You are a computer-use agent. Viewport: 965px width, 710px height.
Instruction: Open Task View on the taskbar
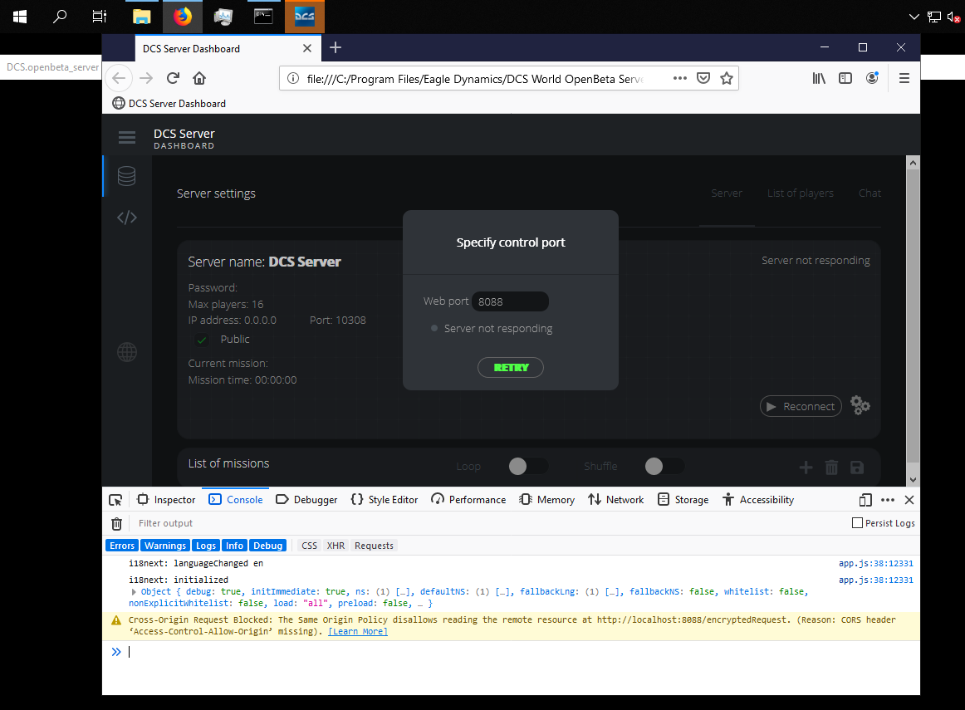pyautogui.click(x=100, y=17)
